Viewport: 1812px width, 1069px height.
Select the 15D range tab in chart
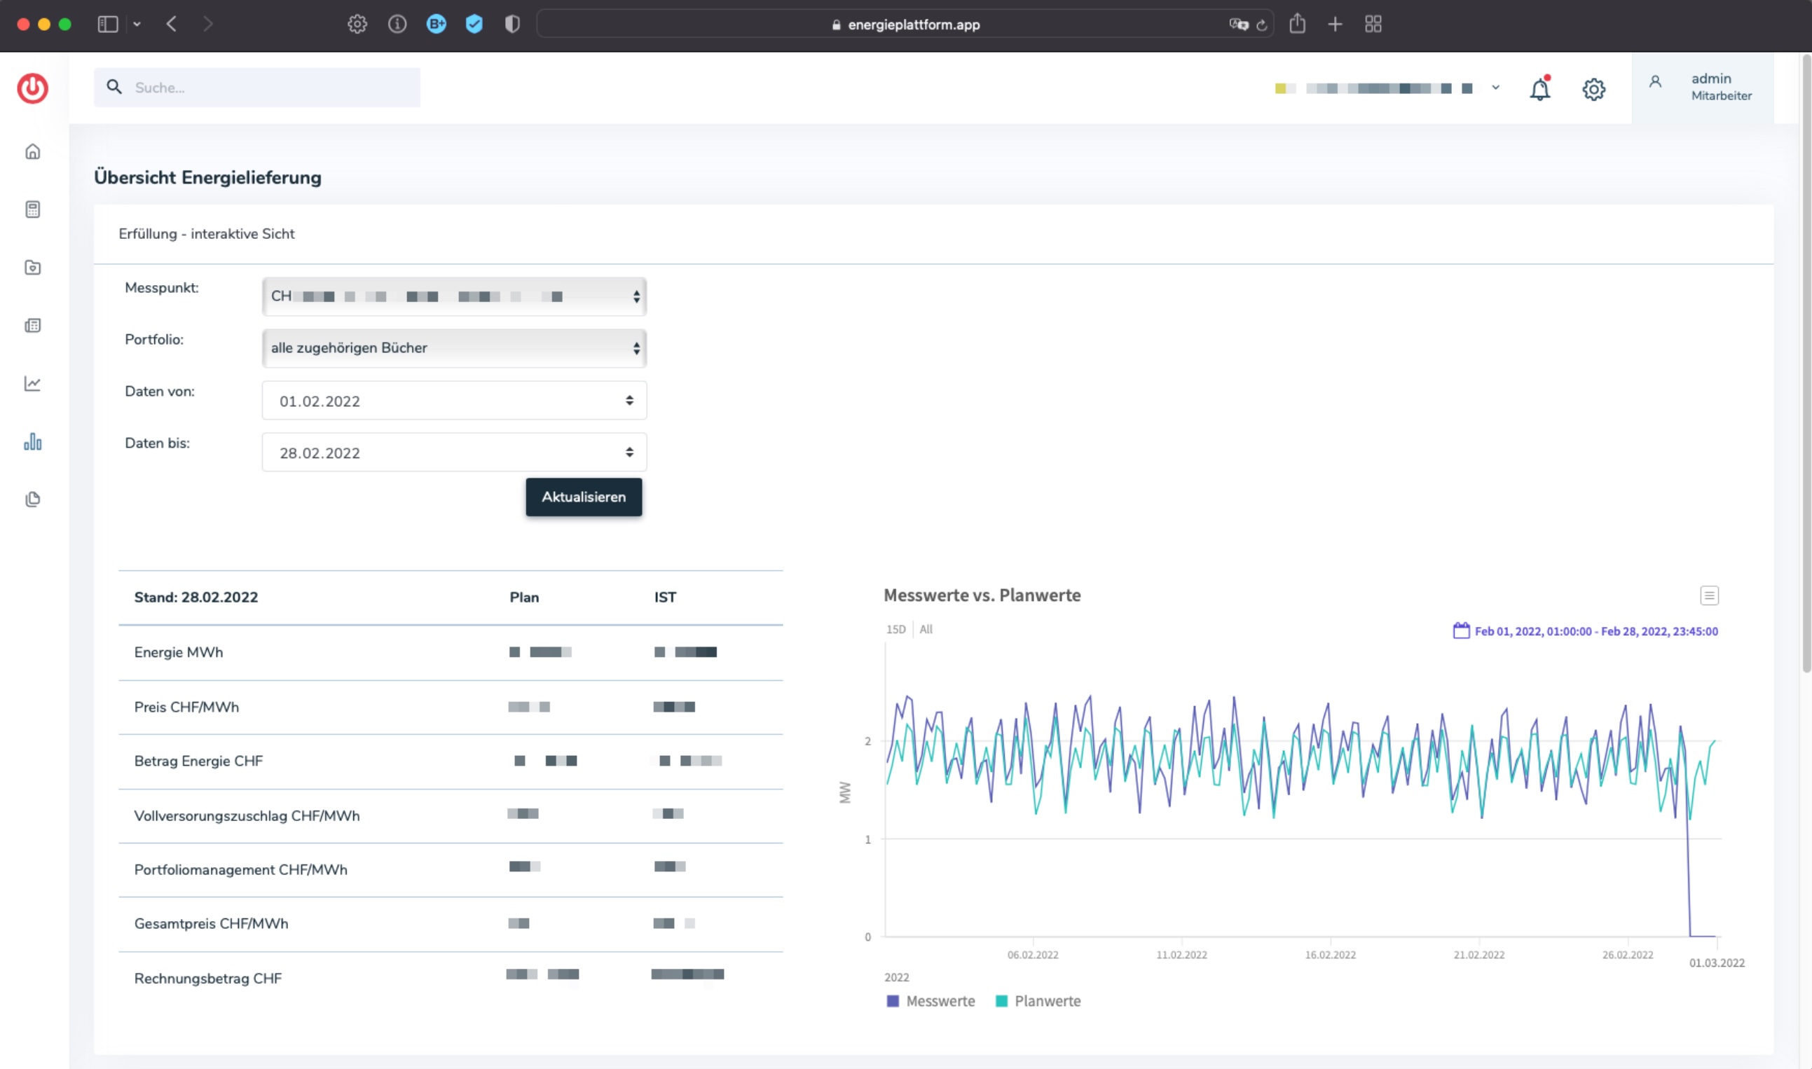[895, 629]
